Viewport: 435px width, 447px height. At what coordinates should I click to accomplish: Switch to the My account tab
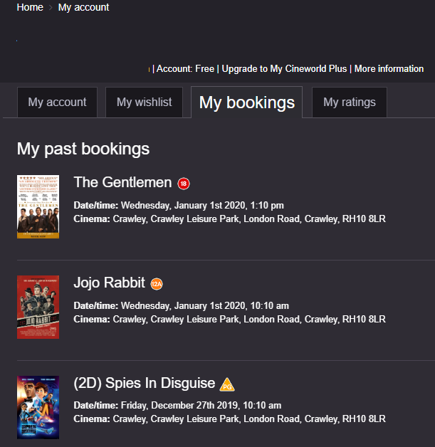pyautogui.click(x=57, y=102)
